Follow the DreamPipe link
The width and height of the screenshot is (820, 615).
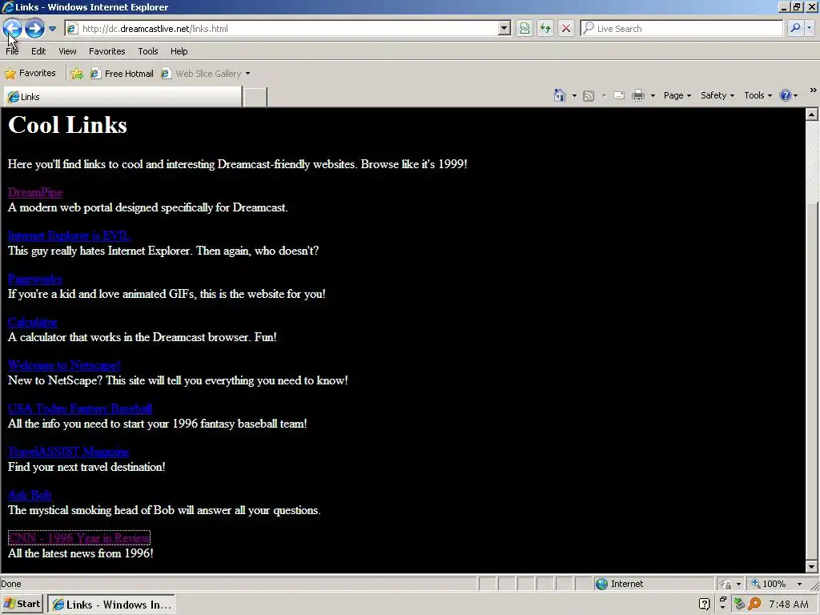tap(35, 192)
